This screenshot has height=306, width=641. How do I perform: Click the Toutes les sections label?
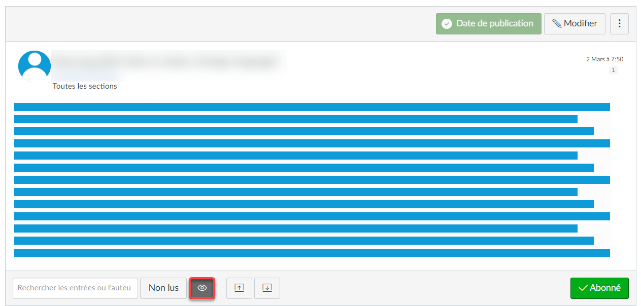[85, 86]
